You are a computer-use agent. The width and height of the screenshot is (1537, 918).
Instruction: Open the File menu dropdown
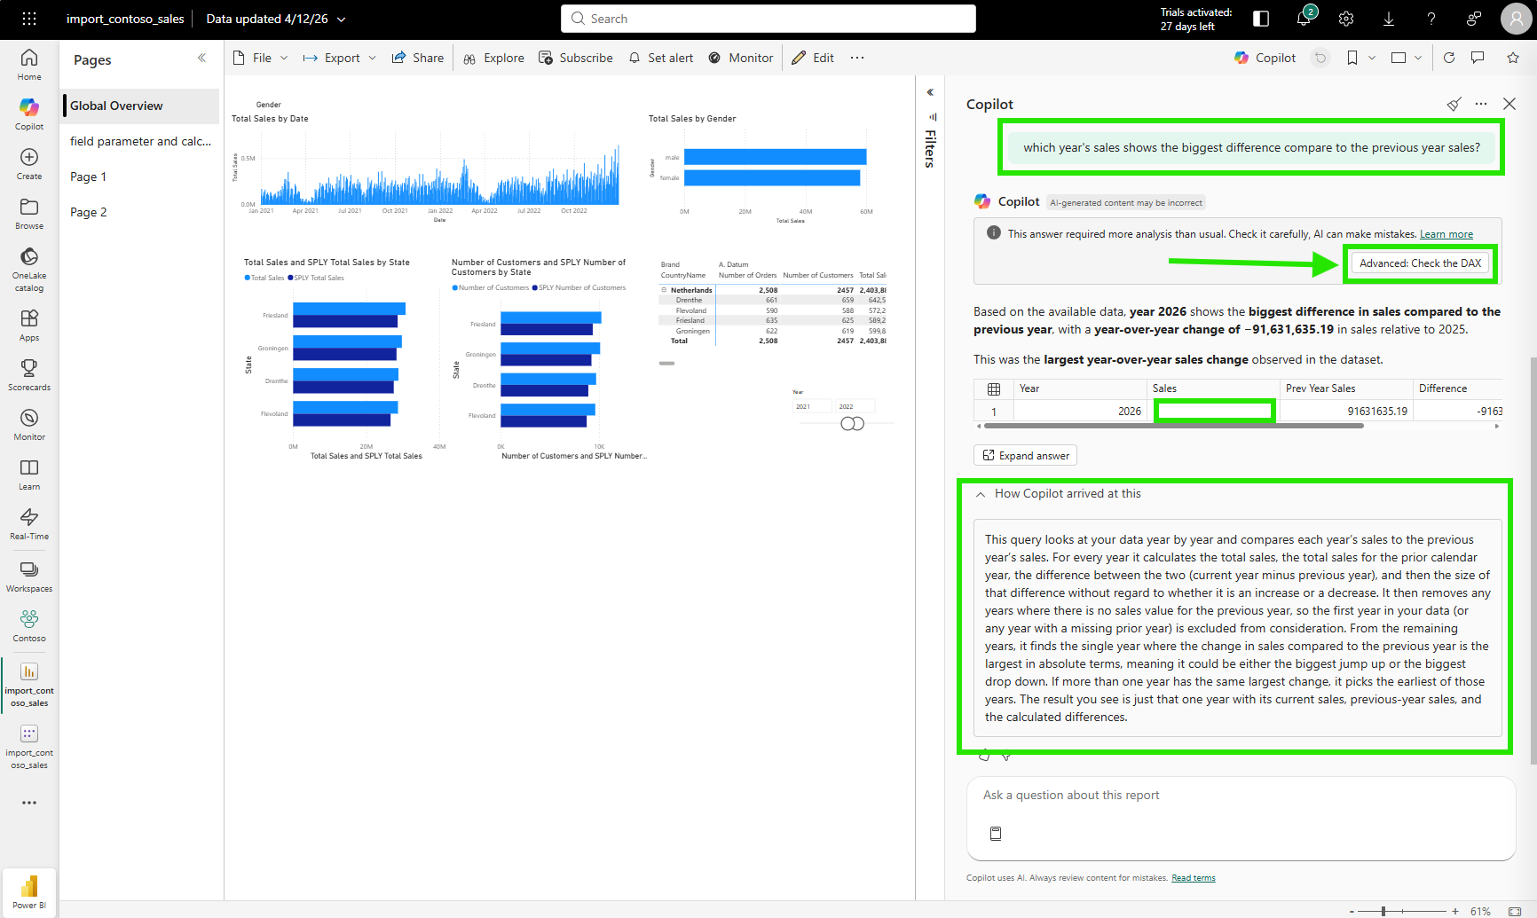coord(260,58)
